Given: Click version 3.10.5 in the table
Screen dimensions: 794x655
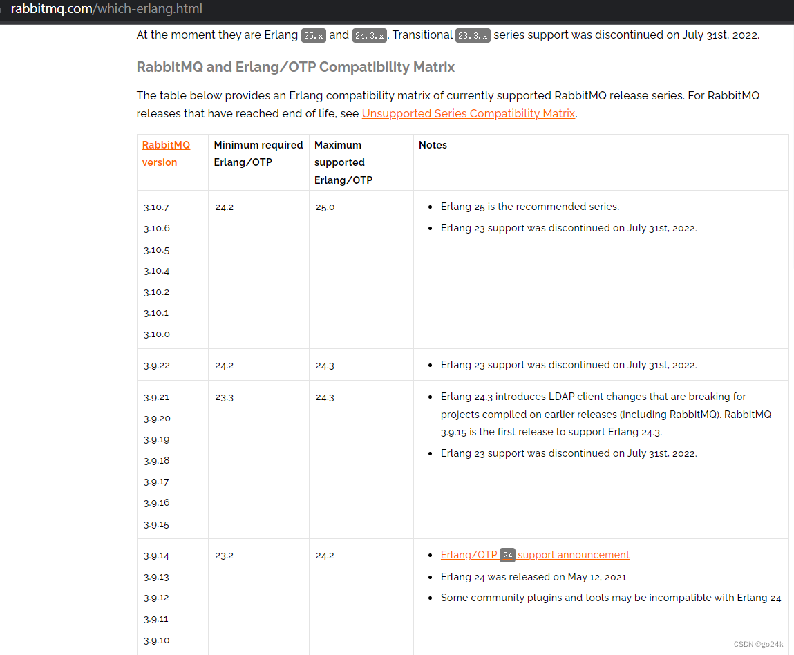Looking at the screenshot, I should click(x=156, y=250).
